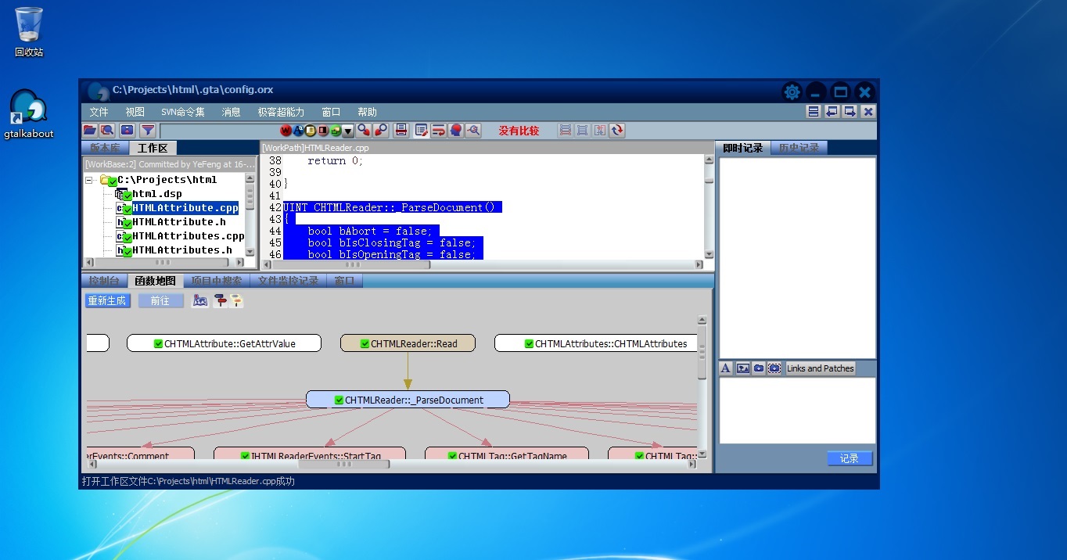Screen dimensions: 1067x560
Task: Toggle the green check on CHTMLAttributes::CHTMLAttributes node
Action: [529, 344]
